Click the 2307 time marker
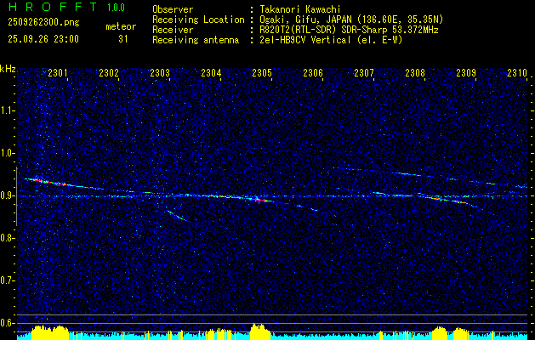The width and height of the screenshot is (535, 340). 364,72
